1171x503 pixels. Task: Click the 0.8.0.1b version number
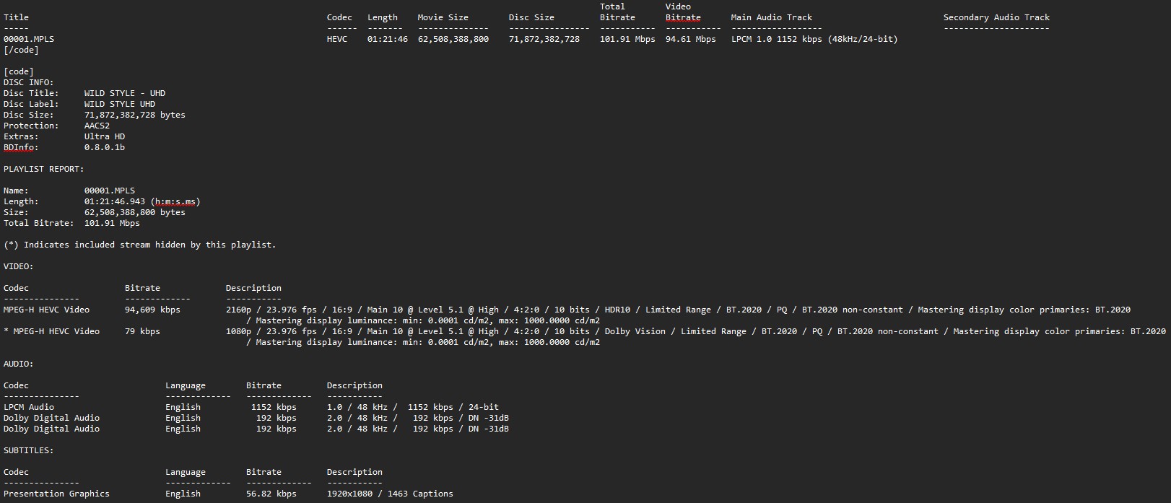[104, 147]
